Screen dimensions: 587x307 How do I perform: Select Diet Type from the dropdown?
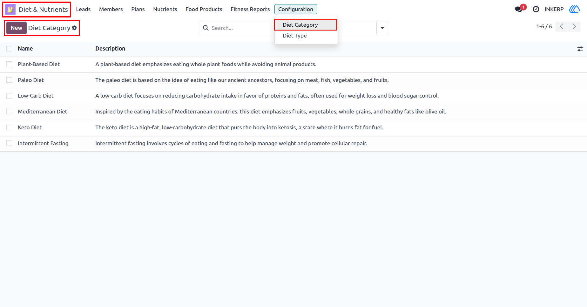tap(306, 36)
